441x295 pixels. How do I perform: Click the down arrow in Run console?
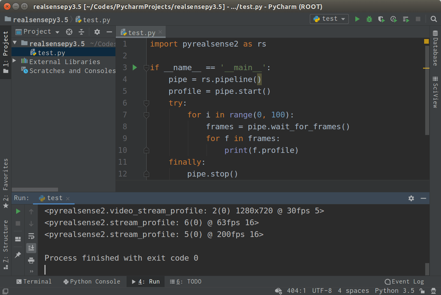pyautogui.click(x=31, y=224)
